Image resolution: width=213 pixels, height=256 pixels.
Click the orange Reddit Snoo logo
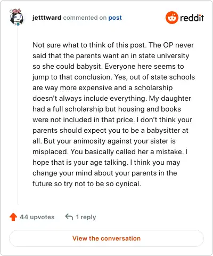171,18
